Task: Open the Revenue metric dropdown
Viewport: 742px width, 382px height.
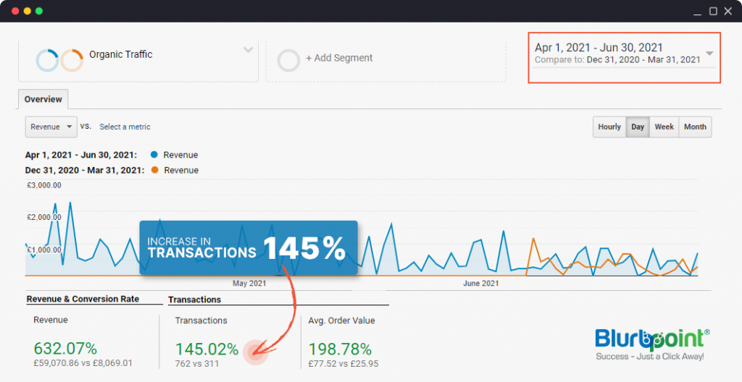Action: pyautogui.click(x=51, y=127)
